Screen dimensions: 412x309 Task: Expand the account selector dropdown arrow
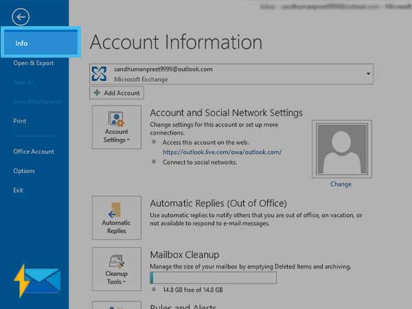point(368,74)
